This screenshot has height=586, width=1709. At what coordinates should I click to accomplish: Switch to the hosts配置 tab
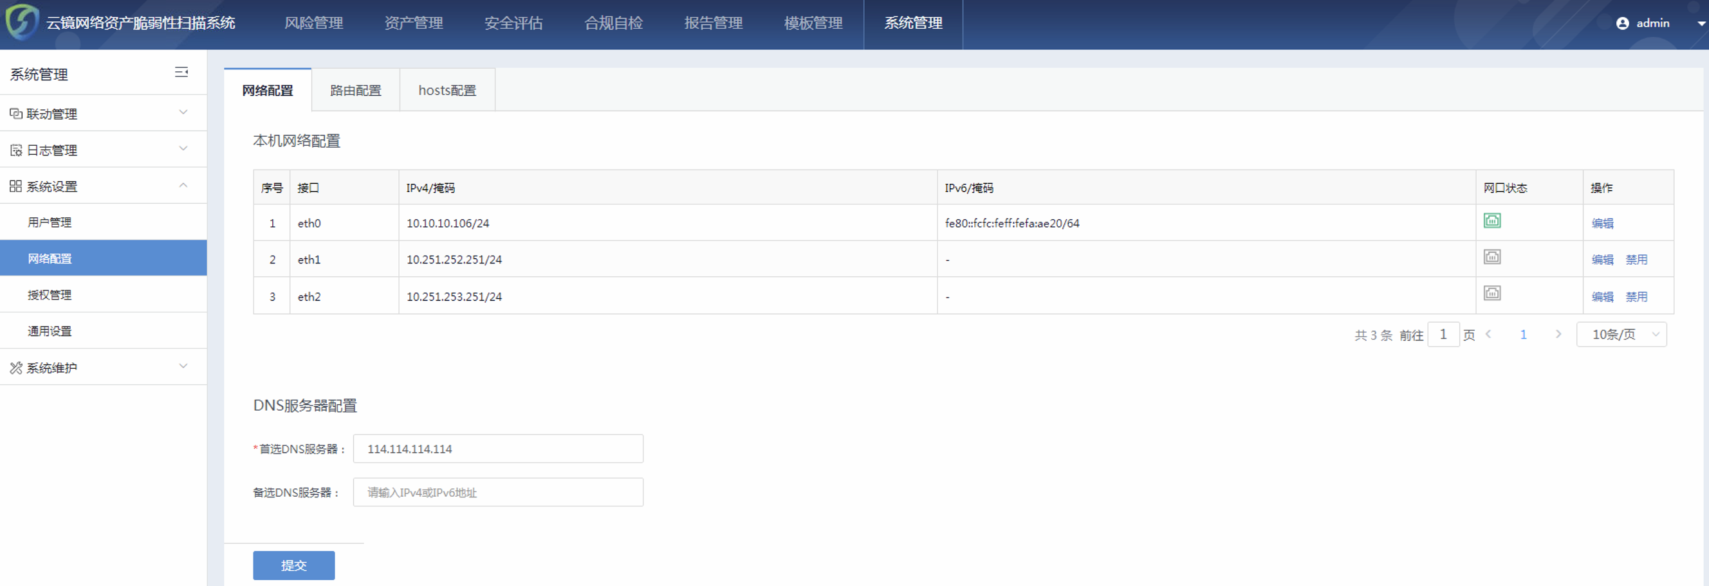(x=447, y=90)
